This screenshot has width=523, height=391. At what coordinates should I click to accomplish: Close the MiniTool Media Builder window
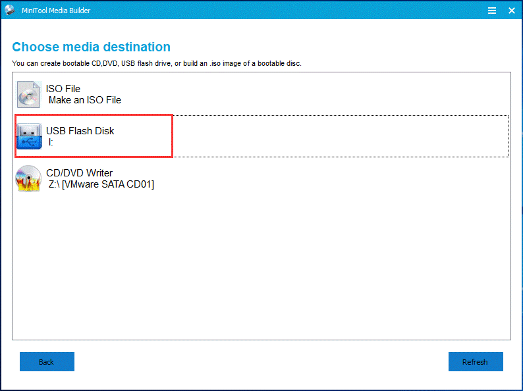click(510, 11)
